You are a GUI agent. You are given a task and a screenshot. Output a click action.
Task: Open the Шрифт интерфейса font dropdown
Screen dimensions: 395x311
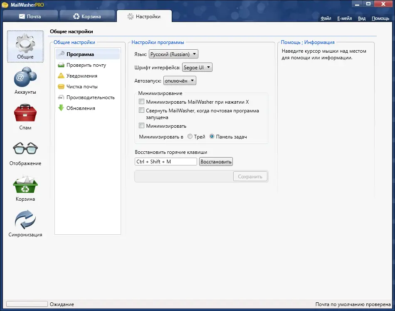click(x=197, y=67)
